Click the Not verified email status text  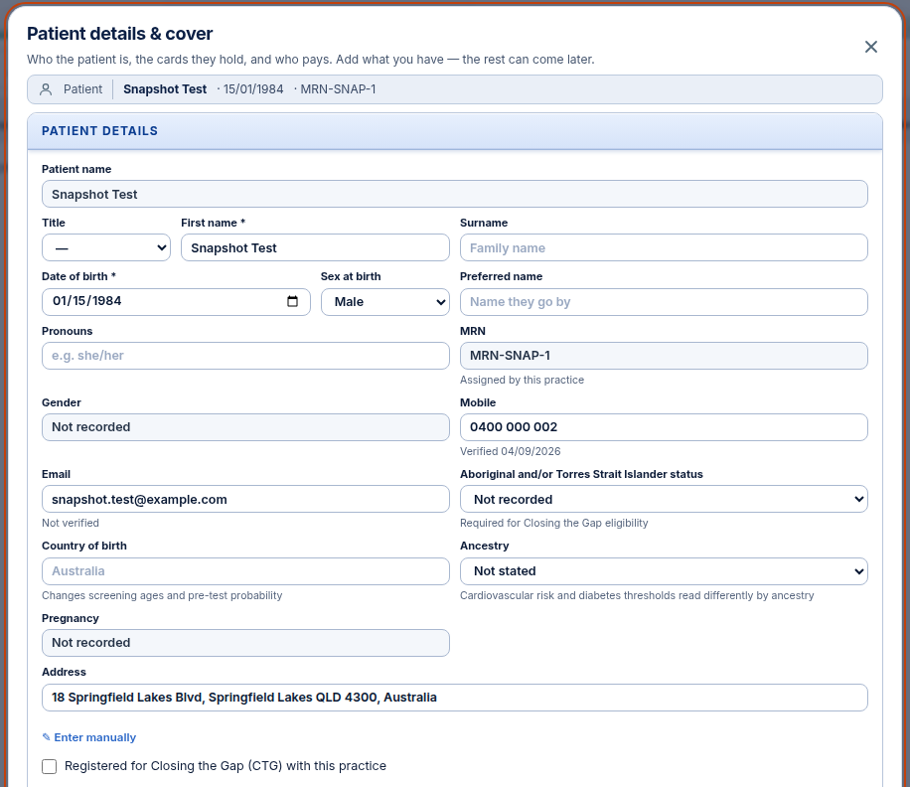[x=71, y=523]
